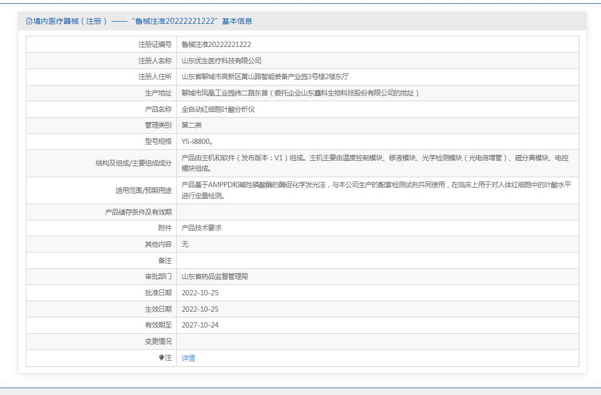Click the 批准日期 label
601x395 pixels.
point(159,293)
